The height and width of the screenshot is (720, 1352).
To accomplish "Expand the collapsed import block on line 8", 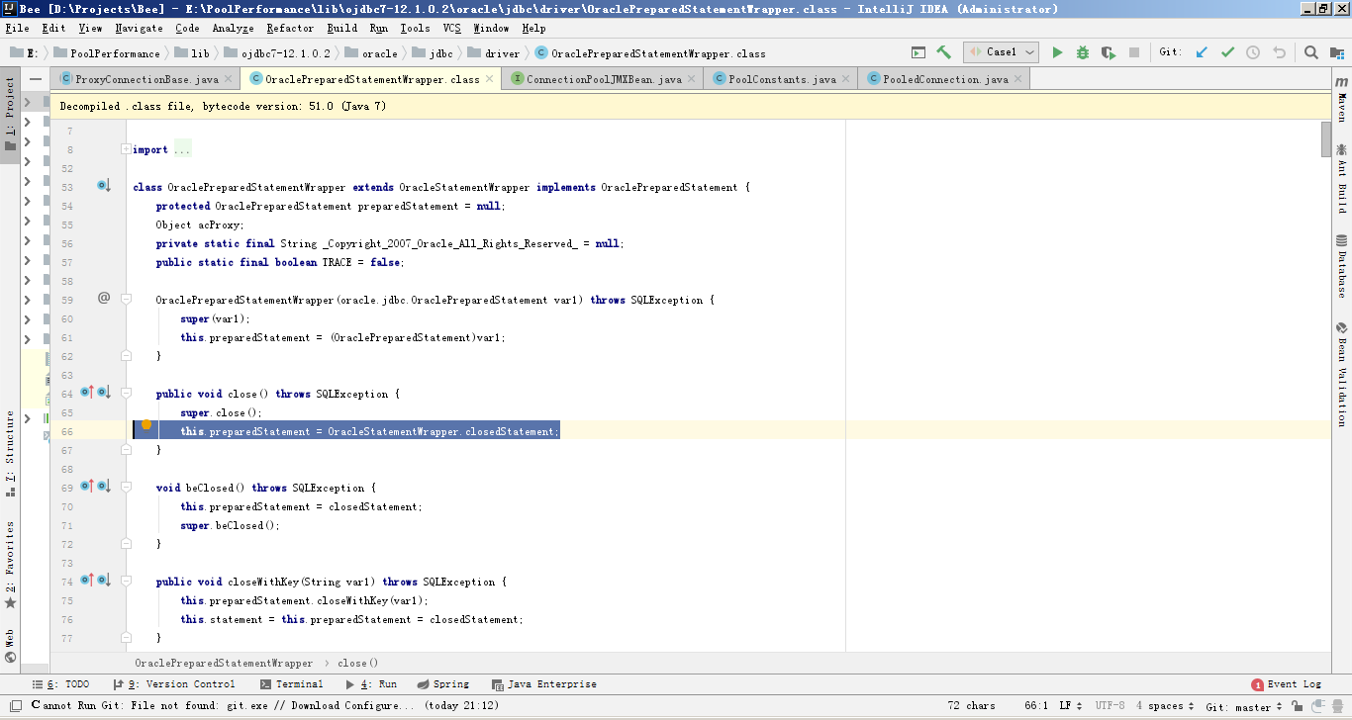I will 125,149.
